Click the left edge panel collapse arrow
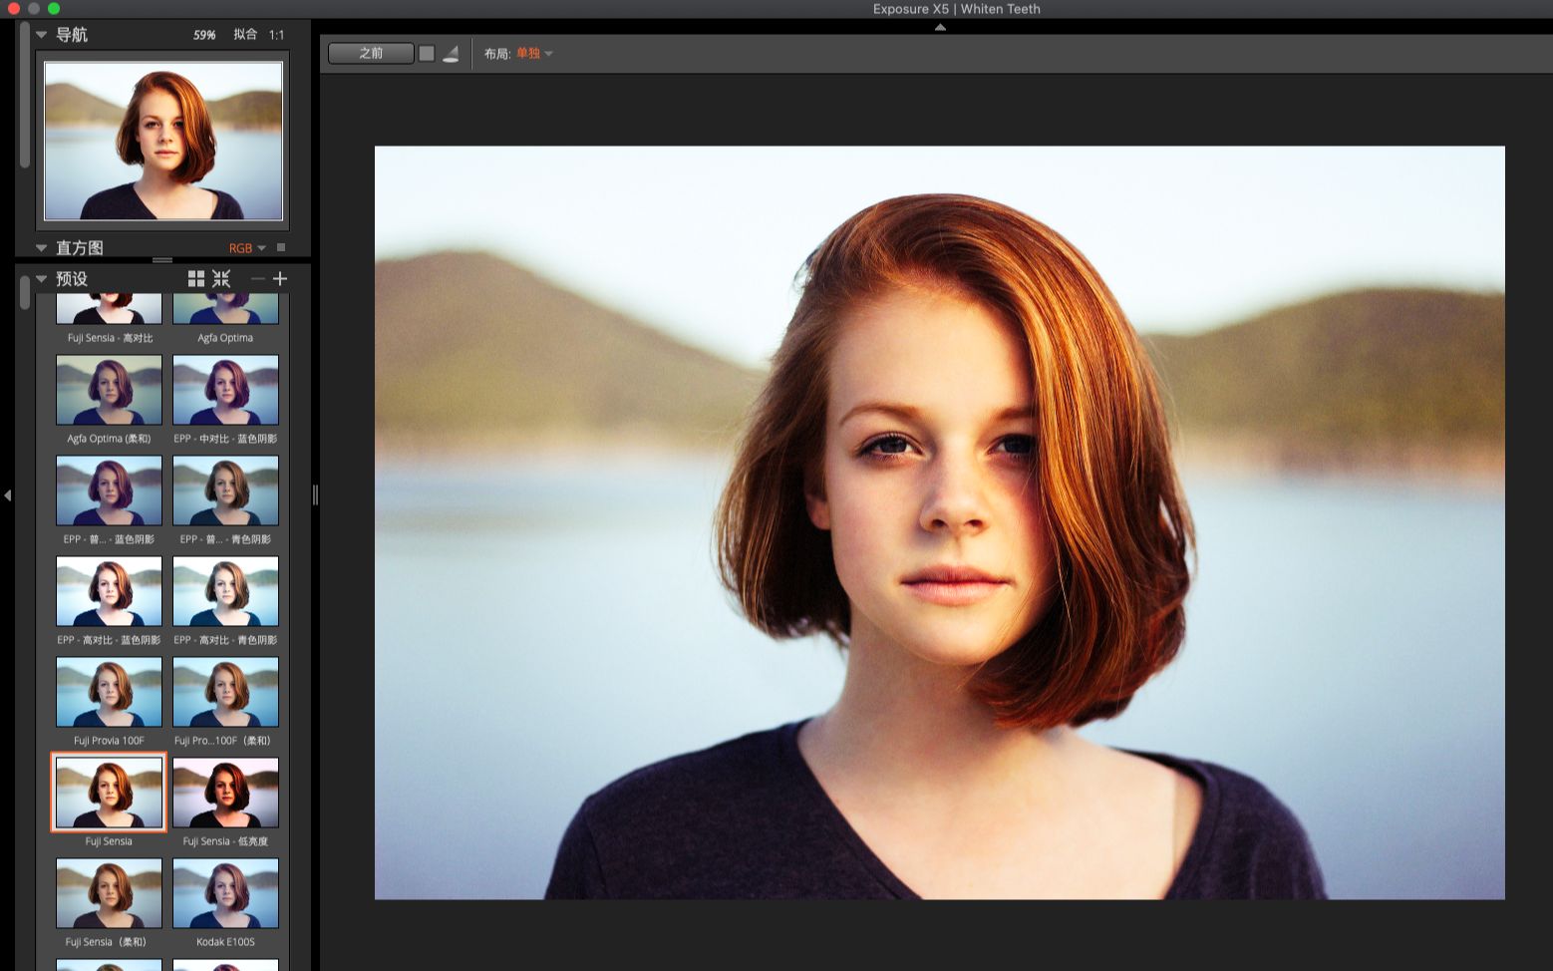 click(7, 495)
